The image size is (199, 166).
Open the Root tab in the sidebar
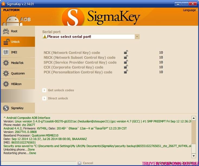(x=18, y=31)
